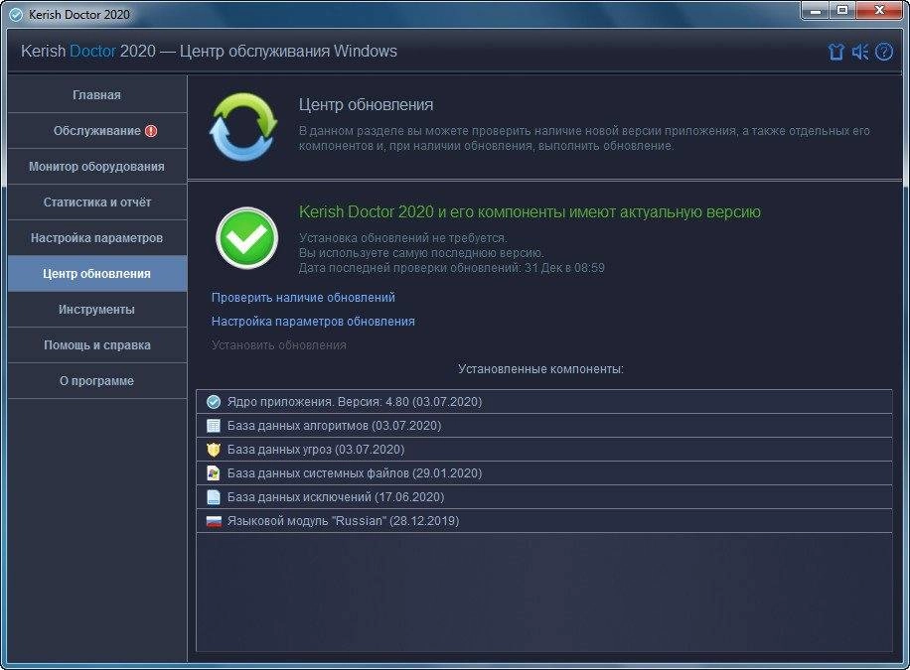Select row Ядро приложения. Версия: 4.80
910x670 pixels.
pos(543,401)
